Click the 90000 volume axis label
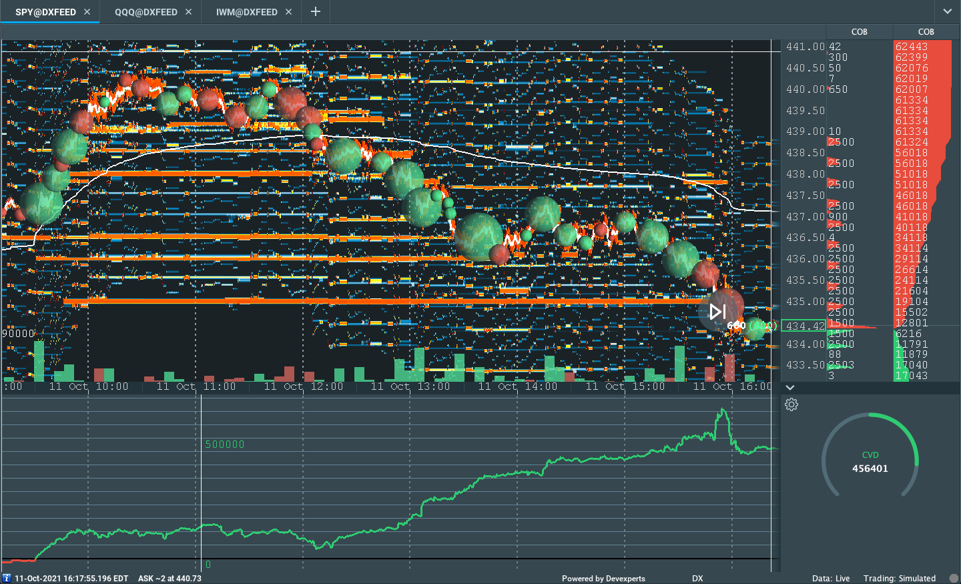This screenshot has width=961, height=584. coord(18,334)
